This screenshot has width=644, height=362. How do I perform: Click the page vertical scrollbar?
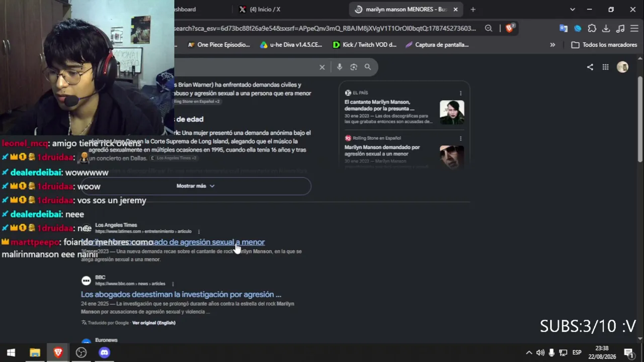tap(640, 120)
